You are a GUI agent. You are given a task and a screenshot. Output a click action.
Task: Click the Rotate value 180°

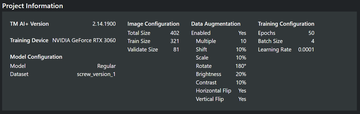click(x=241, y=66)
